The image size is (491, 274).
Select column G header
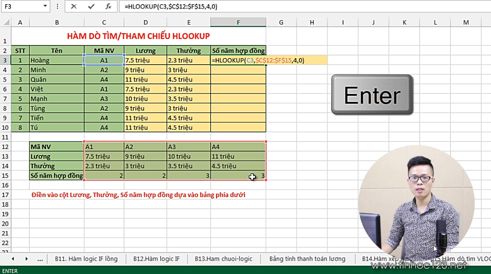281,23
